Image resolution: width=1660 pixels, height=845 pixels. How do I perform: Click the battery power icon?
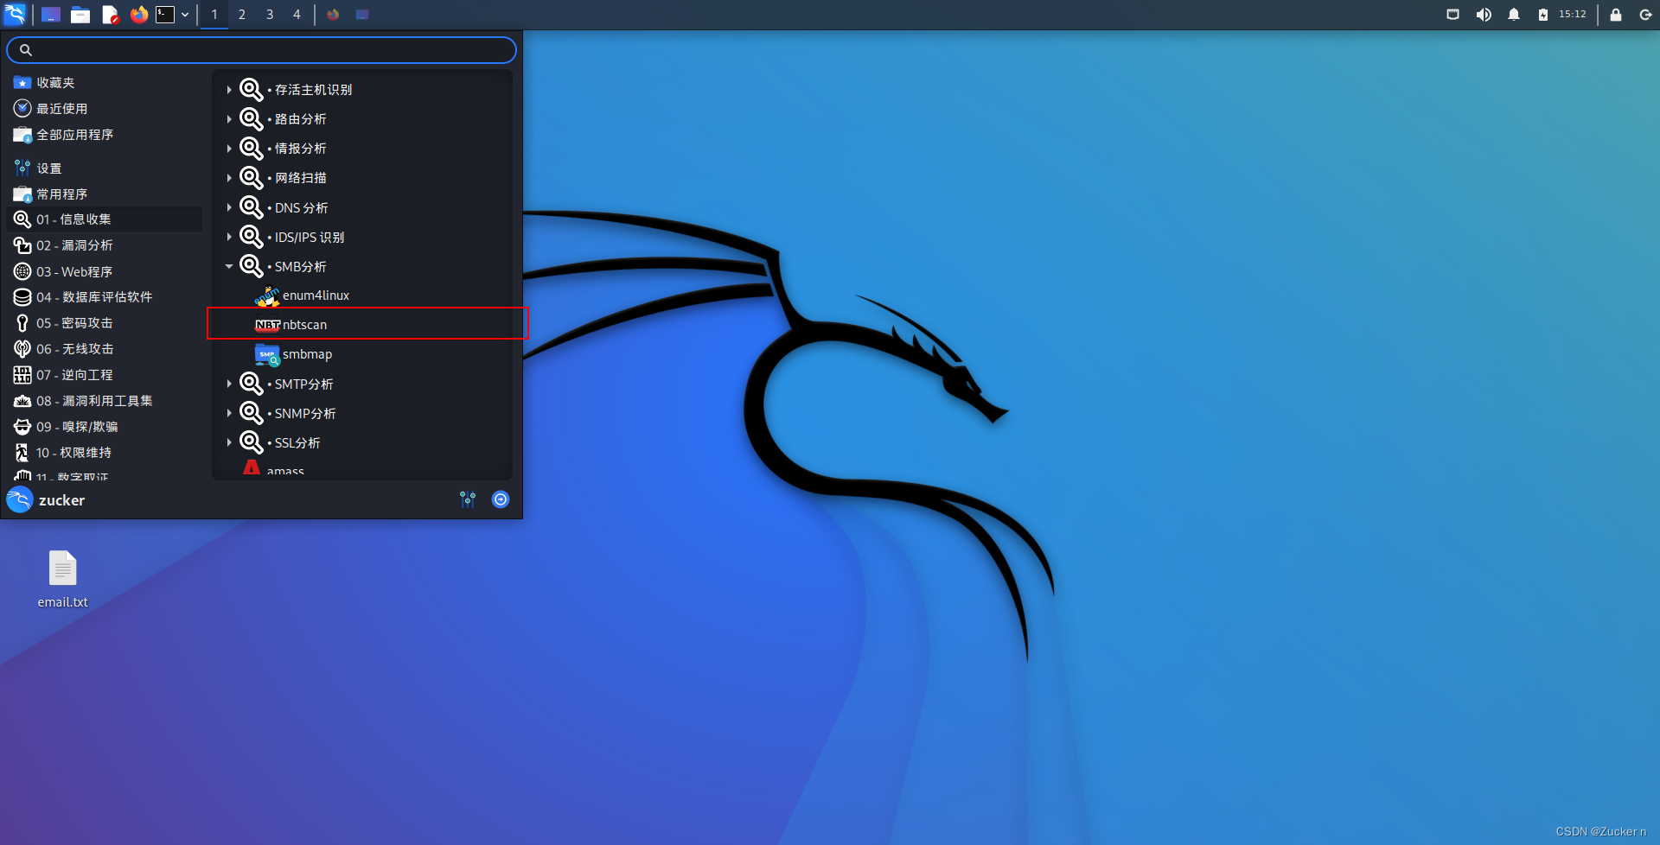[x=1543, y=15]
